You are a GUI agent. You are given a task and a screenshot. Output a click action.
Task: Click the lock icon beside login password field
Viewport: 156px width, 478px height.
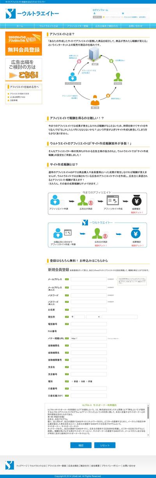coord(123,13)
